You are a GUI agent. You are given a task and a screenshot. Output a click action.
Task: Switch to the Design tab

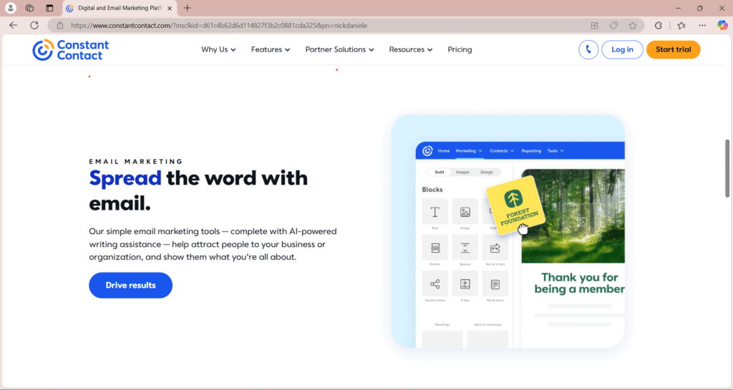[487, 172]
